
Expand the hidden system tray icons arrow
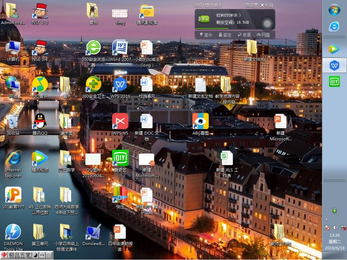[326, 219]
